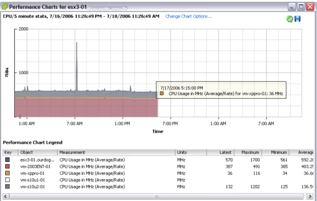Screen dimensions: 317x201
Task: Click the orange key for vm-xppro-01
Action: (x=7, y=173)
